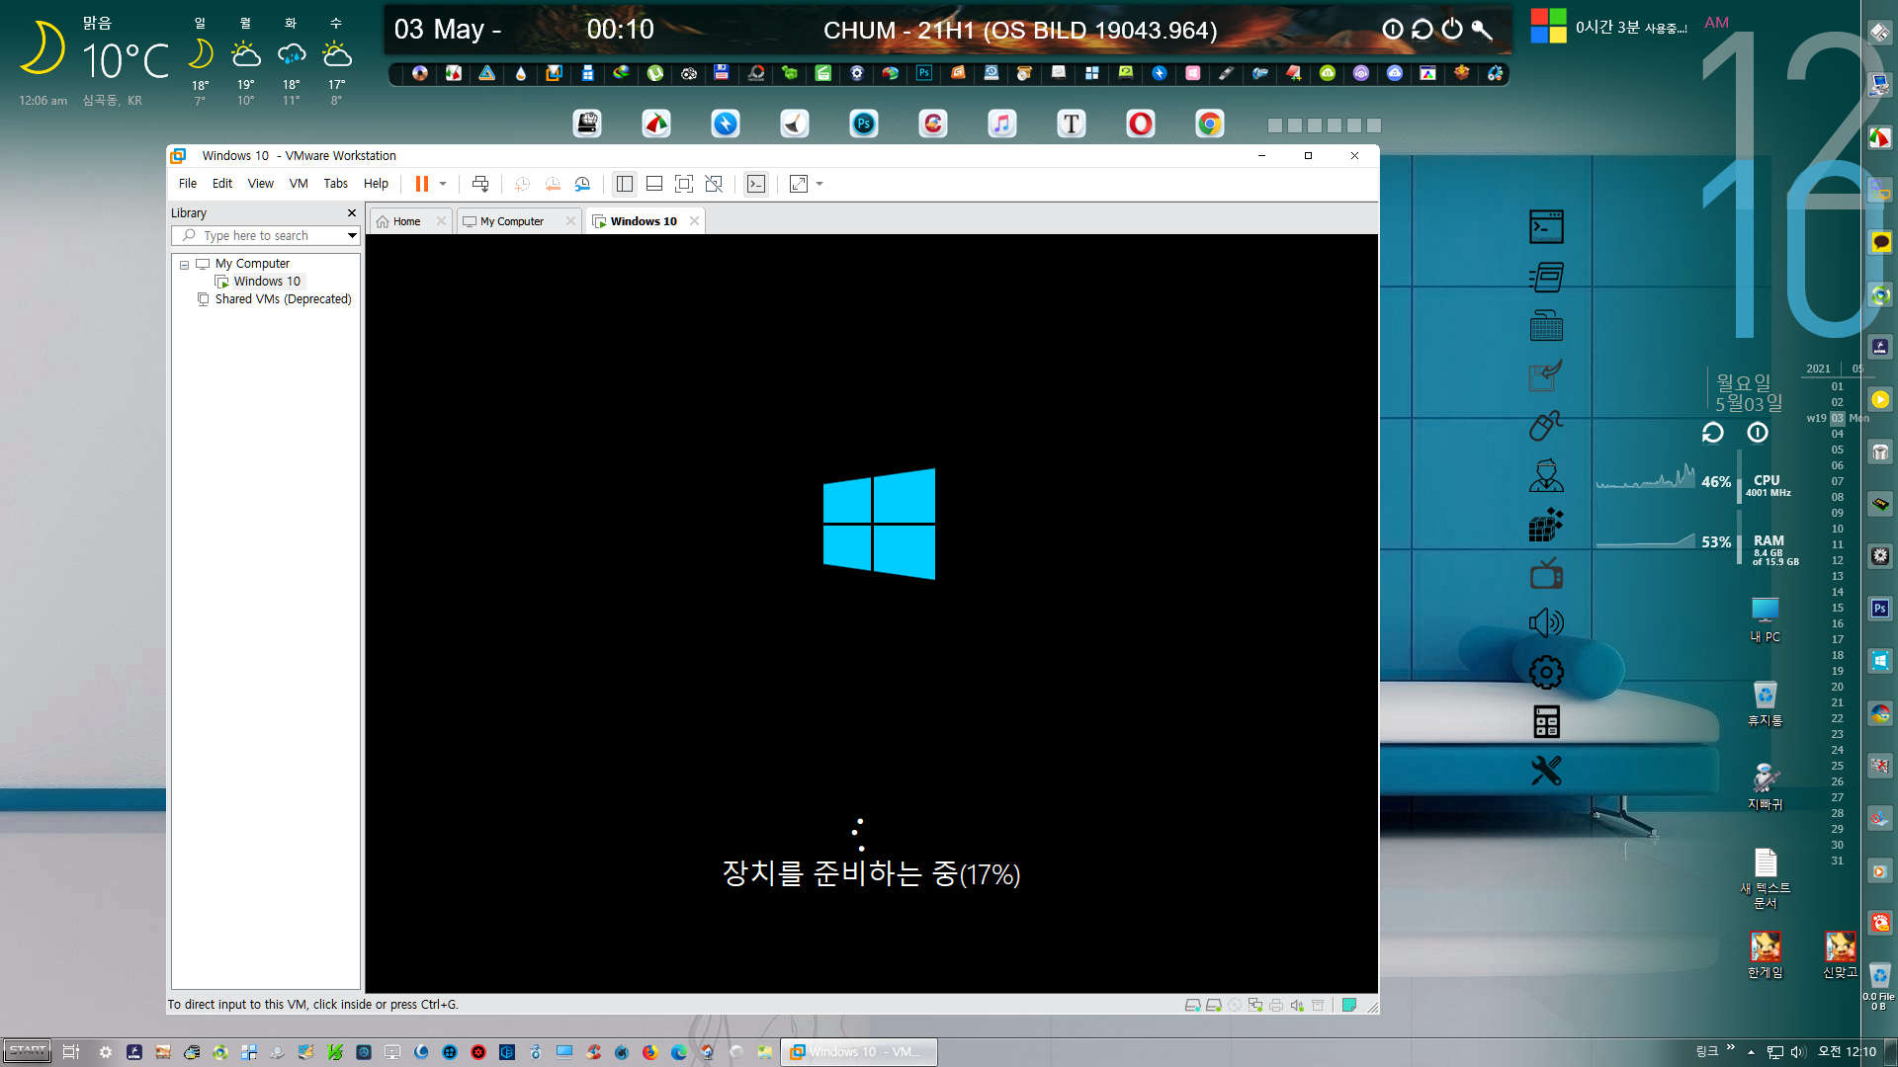This screenshot has height=1067, width=1898.
Task: Open settings gear sidebar icon
Action: tap(1546, 673)
